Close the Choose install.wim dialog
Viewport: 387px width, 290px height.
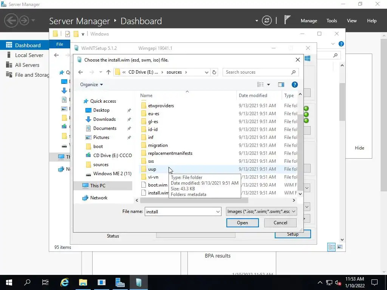click(x=298, y=60)
